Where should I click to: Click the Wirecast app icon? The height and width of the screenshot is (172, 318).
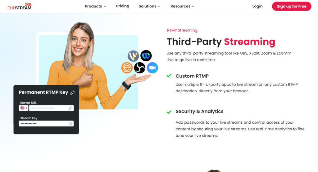[133, 56]
